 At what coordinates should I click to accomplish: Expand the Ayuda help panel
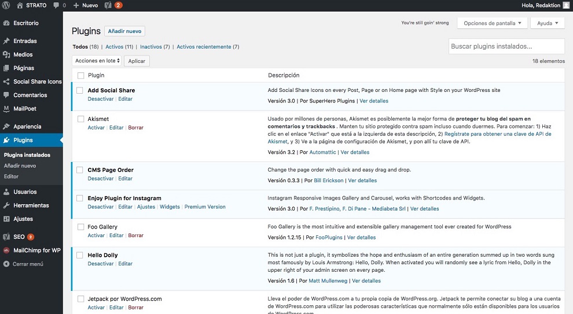(x=548, y=23)
